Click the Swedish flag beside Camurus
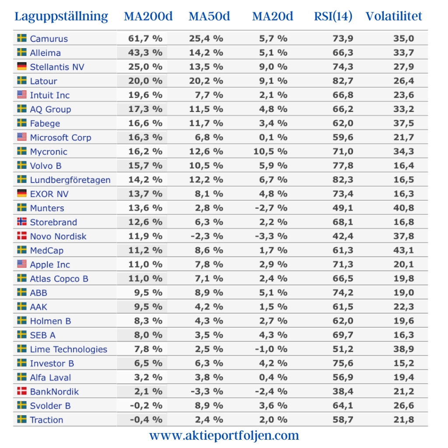This screenshot has width=448, height=448. point(21,38)
